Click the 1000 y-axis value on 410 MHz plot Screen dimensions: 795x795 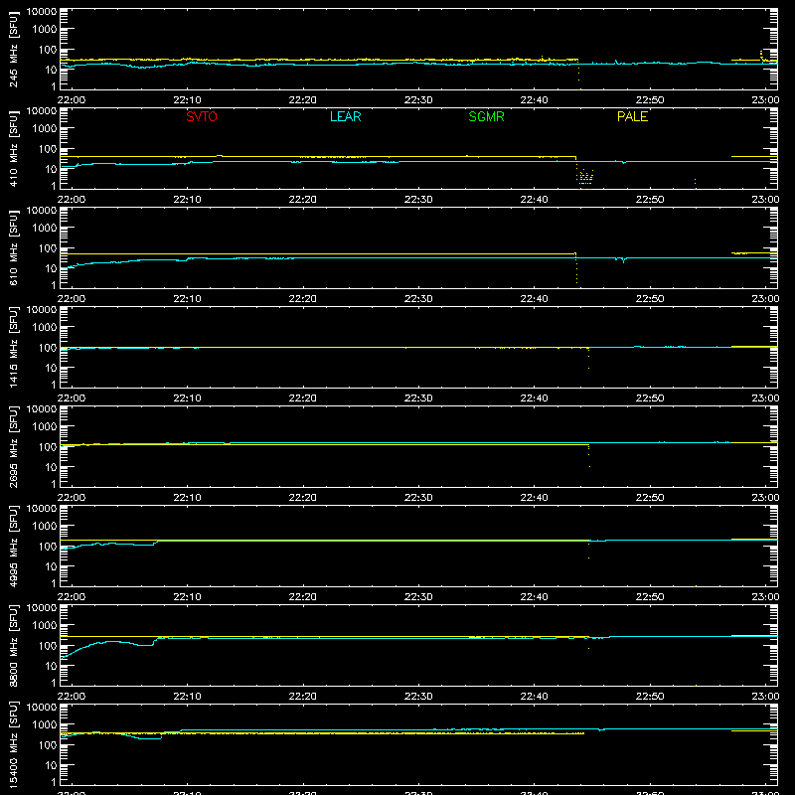pyautogui.click(x=45, y=129)
